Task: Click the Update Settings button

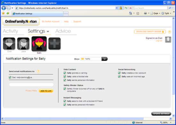Action: [x=161, y=114]
